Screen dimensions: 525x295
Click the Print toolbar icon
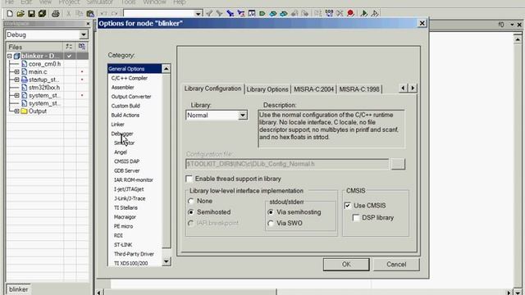tap(56, 14)
